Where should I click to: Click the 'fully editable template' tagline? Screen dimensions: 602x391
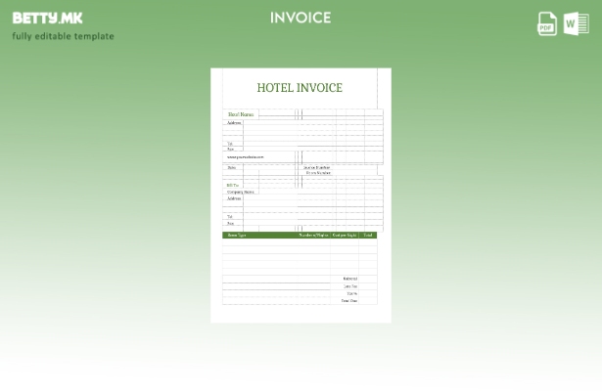[63, 36]
